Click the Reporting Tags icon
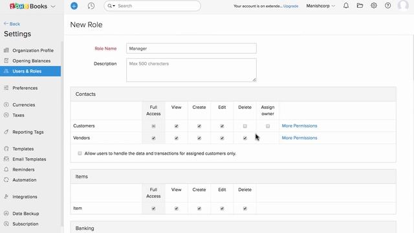 click(6, 132)
